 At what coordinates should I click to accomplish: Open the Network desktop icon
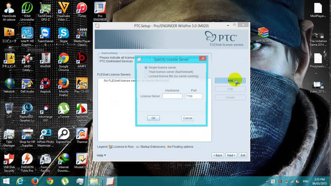tap(9, 86)
